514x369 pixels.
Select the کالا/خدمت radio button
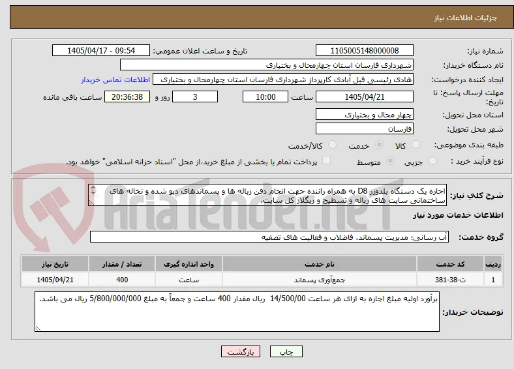click(332, 145)
